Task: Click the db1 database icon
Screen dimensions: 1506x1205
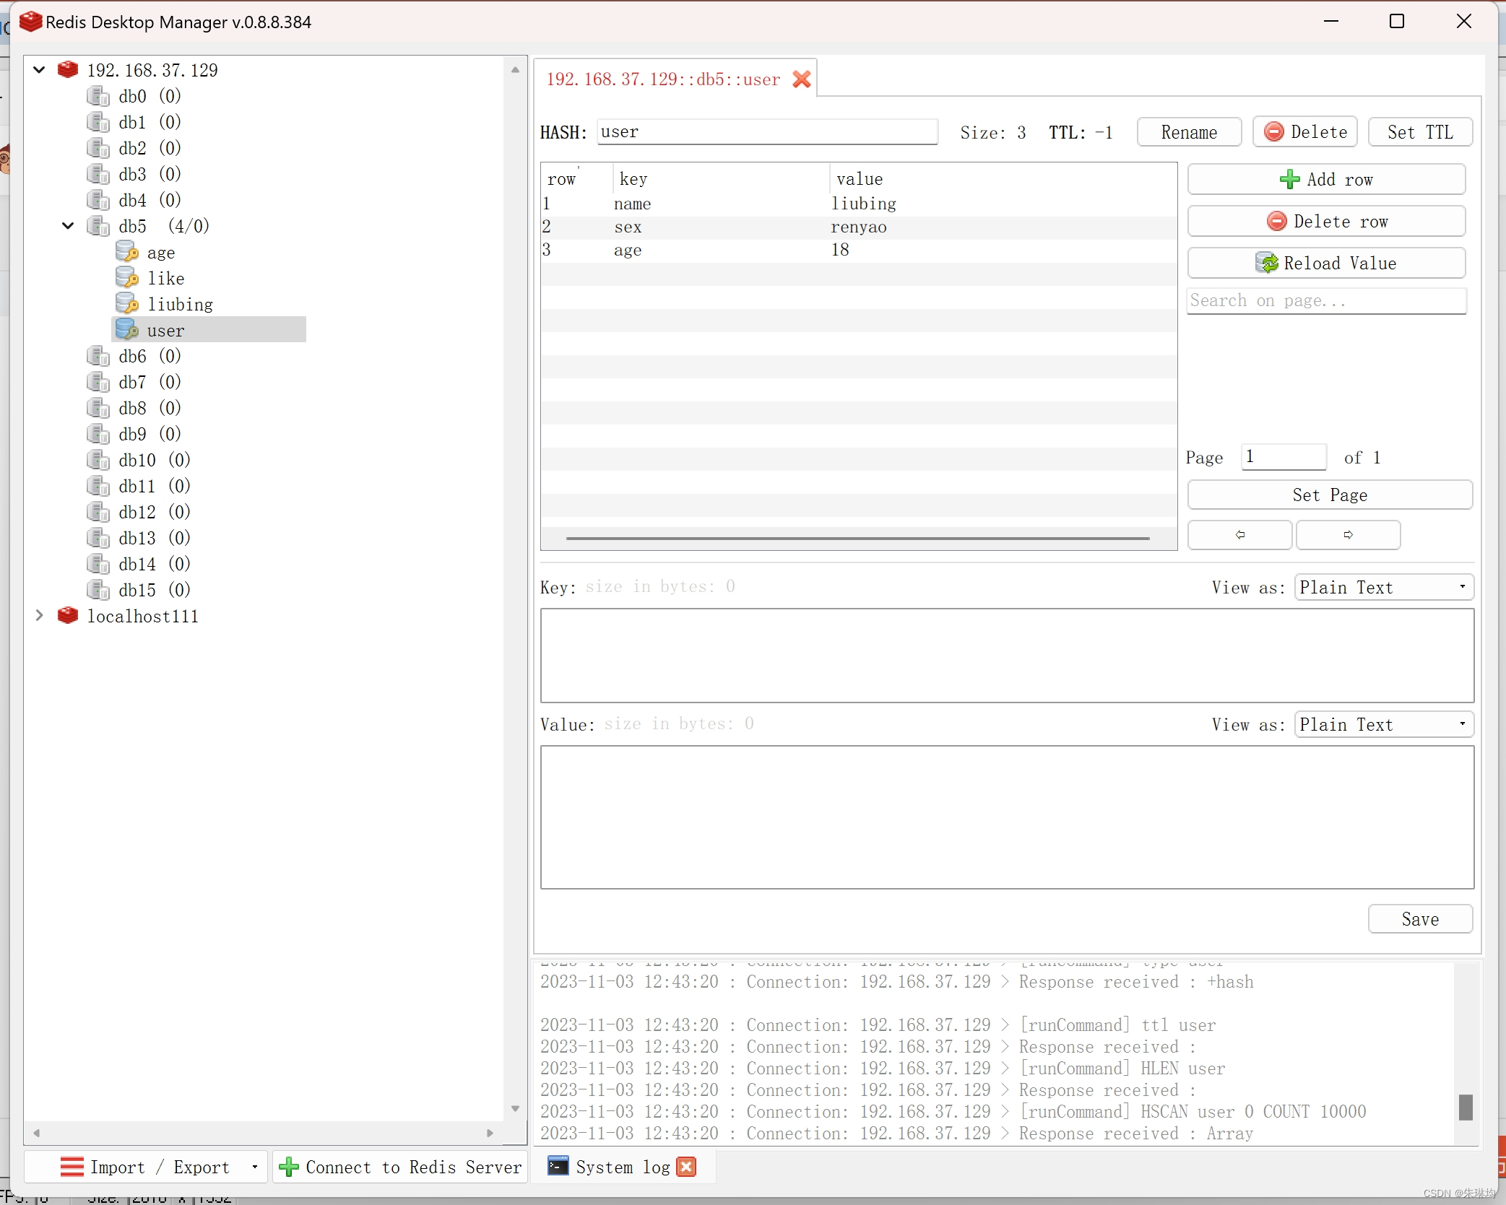Action: tap(98, 122)
